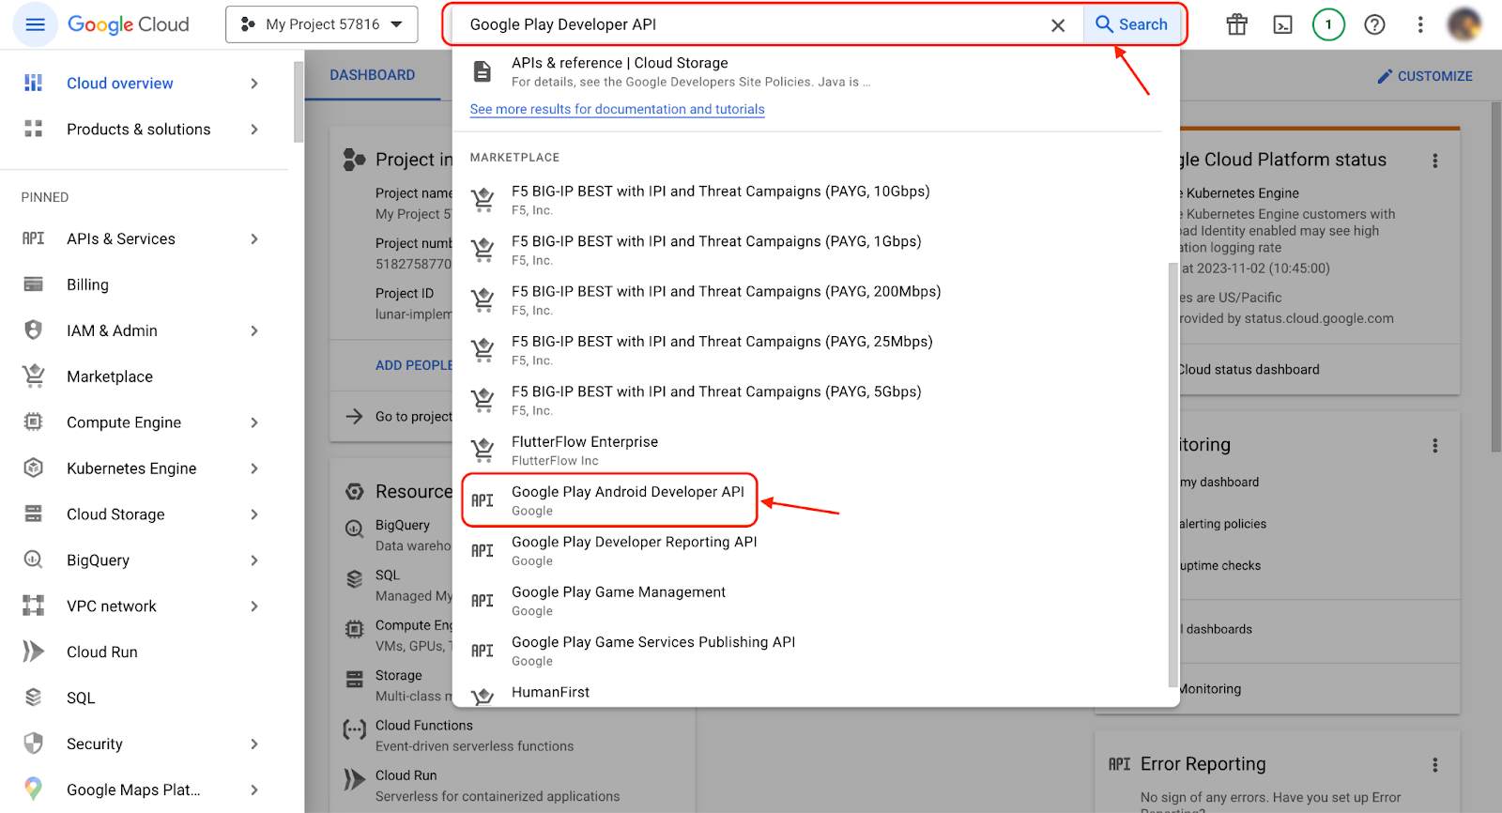Image resolution: width=1502 pixels, height=813 pixels.
Task: Open the notifications badge showing 1
Action: (x=1328, y=24)
